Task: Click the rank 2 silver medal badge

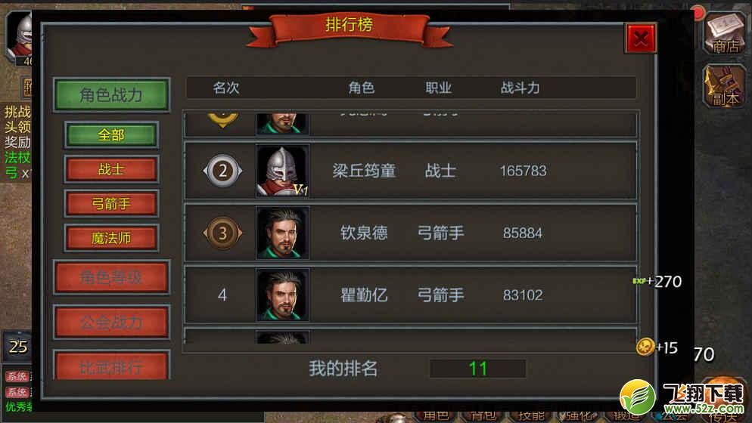Action: (222, 171)
